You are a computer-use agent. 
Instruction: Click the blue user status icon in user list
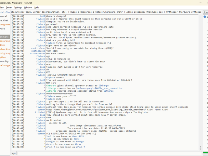205,17
